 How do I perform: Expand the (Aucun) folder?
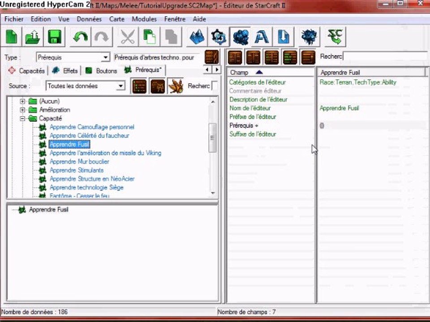pos(22,102)
